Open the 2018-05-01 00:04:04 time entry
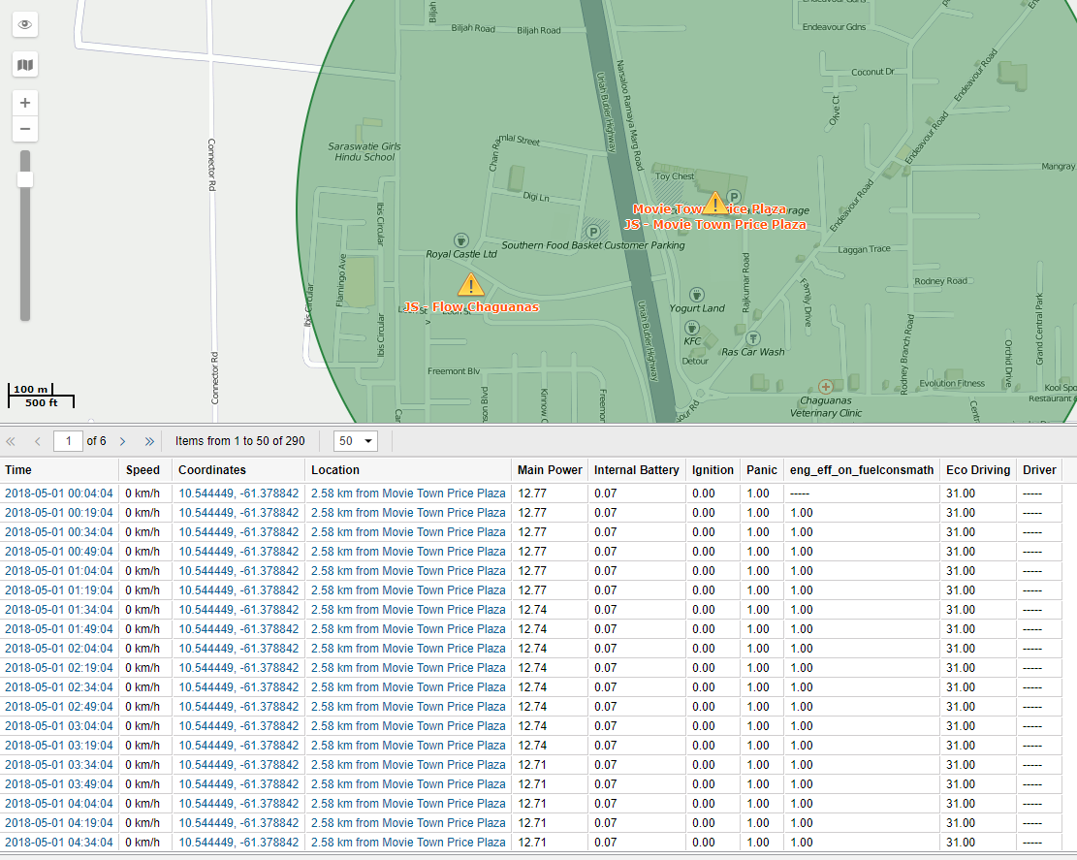1077x860 pixels. (59, 494)
